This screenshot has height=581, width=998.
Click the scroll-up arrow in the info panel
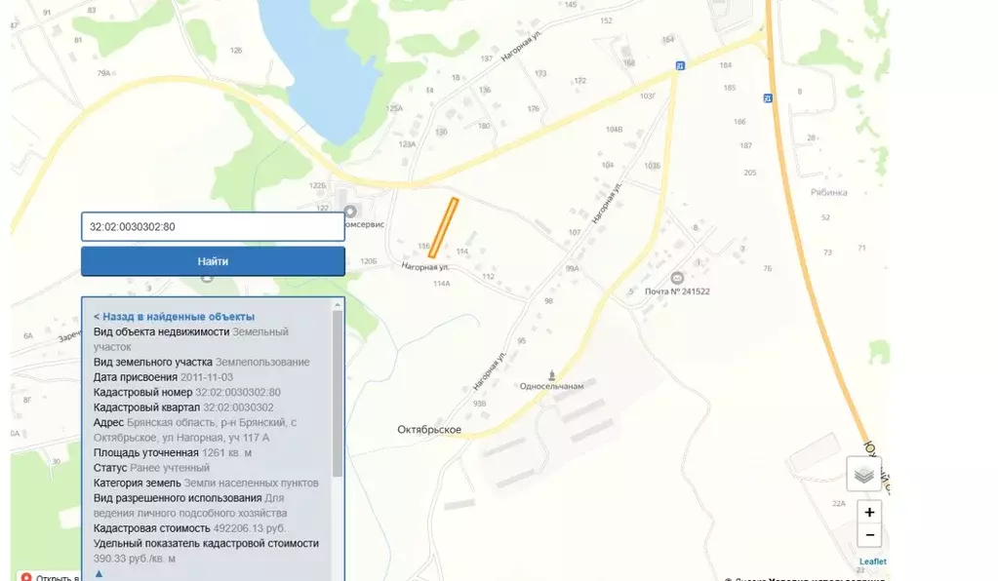click(338, 305)
